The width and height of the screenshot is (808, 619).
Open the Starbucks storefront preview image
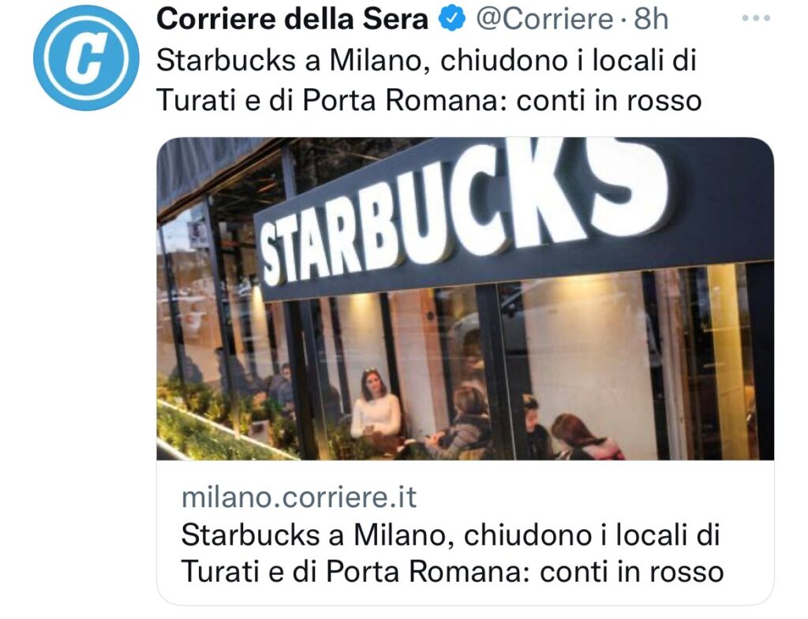pyautogui.click(x=465, y=299)
